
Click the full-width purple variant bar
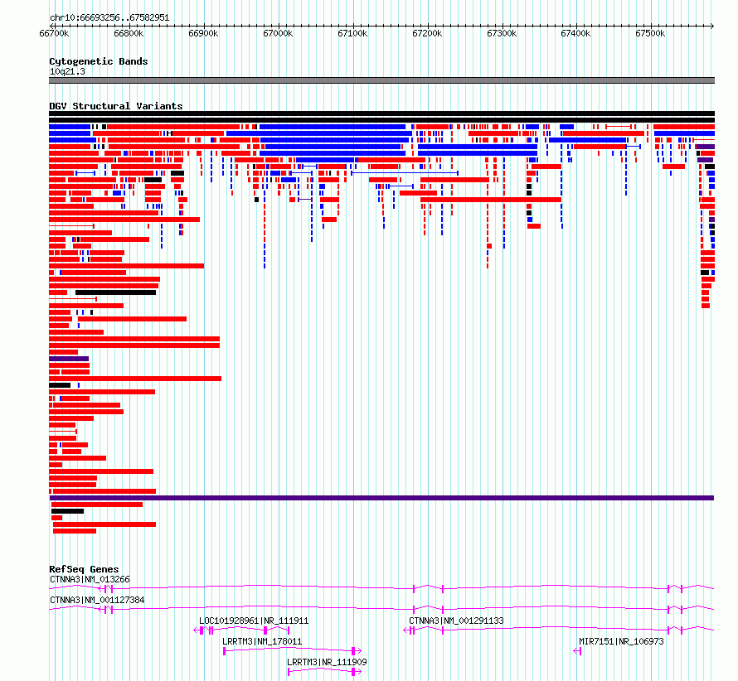tap(381, 498)
